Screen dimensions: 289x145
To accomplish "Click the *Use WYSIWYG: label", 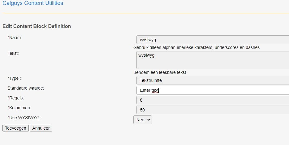I will pos(24,118).
